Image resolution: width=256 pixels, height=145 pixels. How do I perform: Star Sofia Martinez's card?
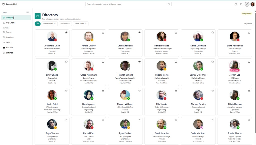point(212,120)
